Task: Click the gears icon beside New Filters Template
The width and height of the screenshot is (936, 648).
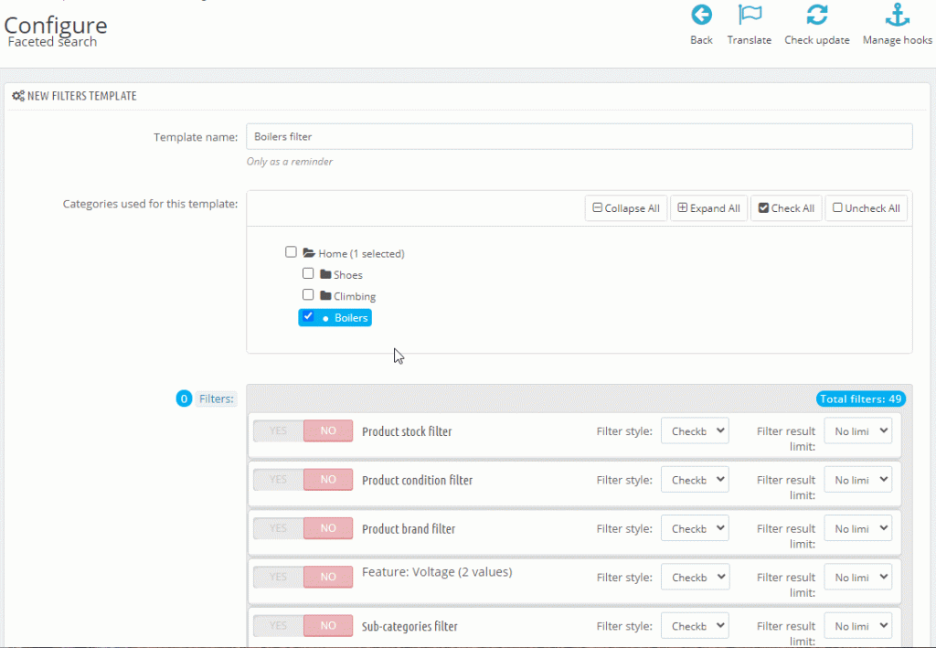Action: (16, 95)
